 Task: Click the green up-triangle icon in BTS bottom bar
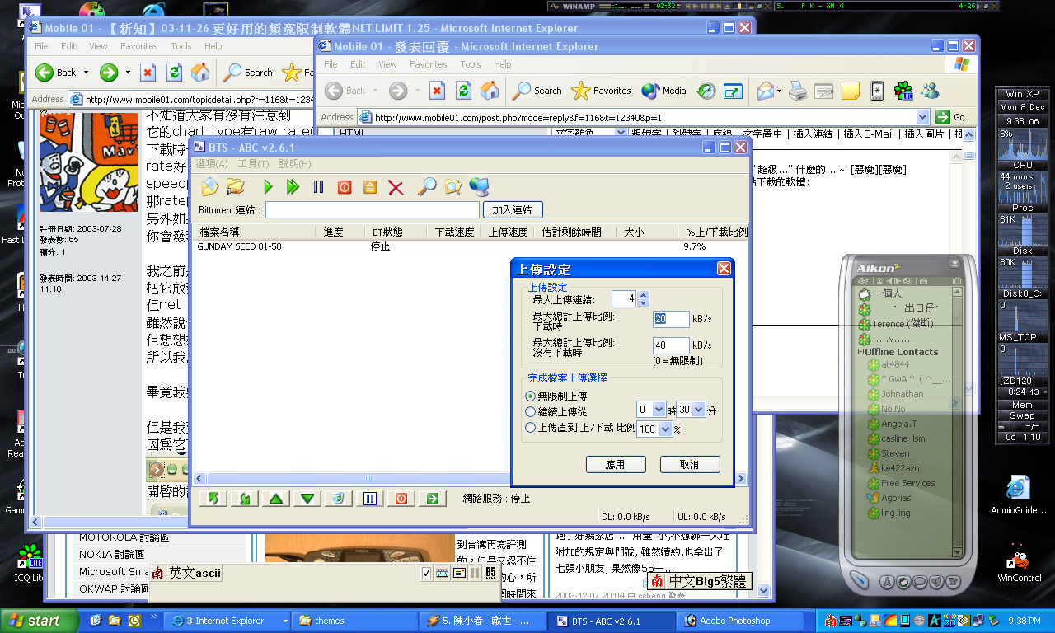coord(276,498)
